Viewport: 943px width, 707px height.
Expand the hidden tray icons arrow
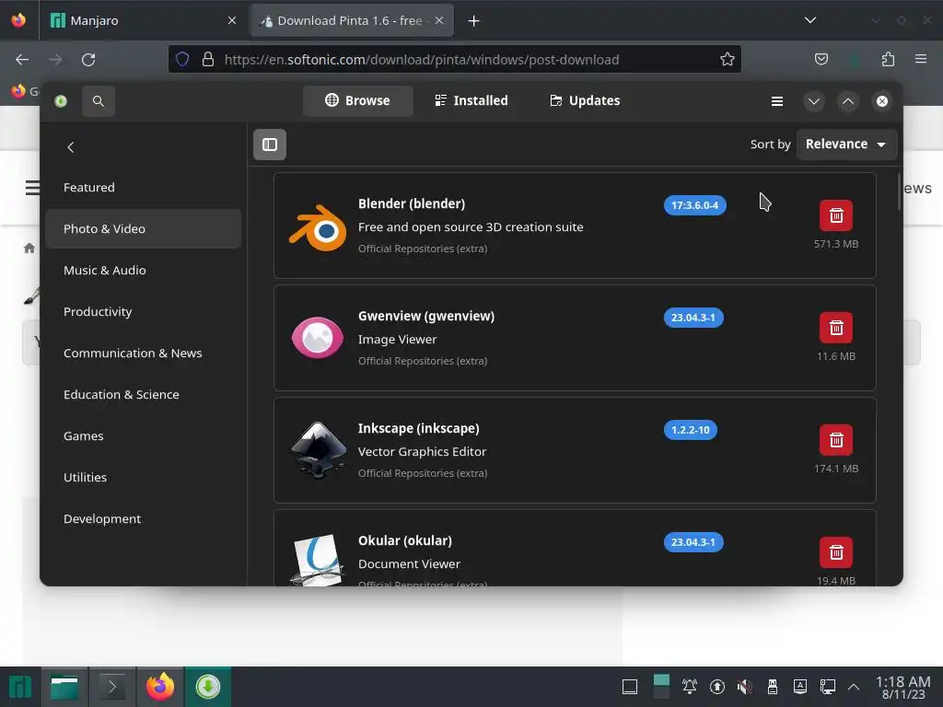(854, 687)
